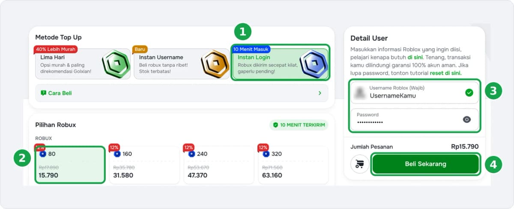Click the price 63.160

pos(272,175)
